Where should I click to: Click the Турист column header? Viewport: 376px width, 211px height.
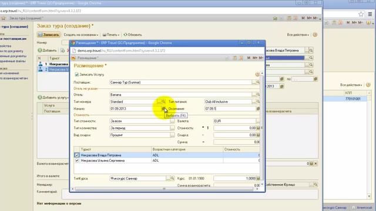(116, 149)
